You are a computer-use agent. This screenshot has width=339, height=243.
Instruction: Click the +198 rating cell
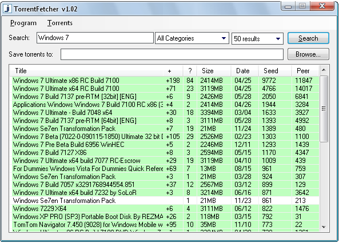[x=173, y=81]
